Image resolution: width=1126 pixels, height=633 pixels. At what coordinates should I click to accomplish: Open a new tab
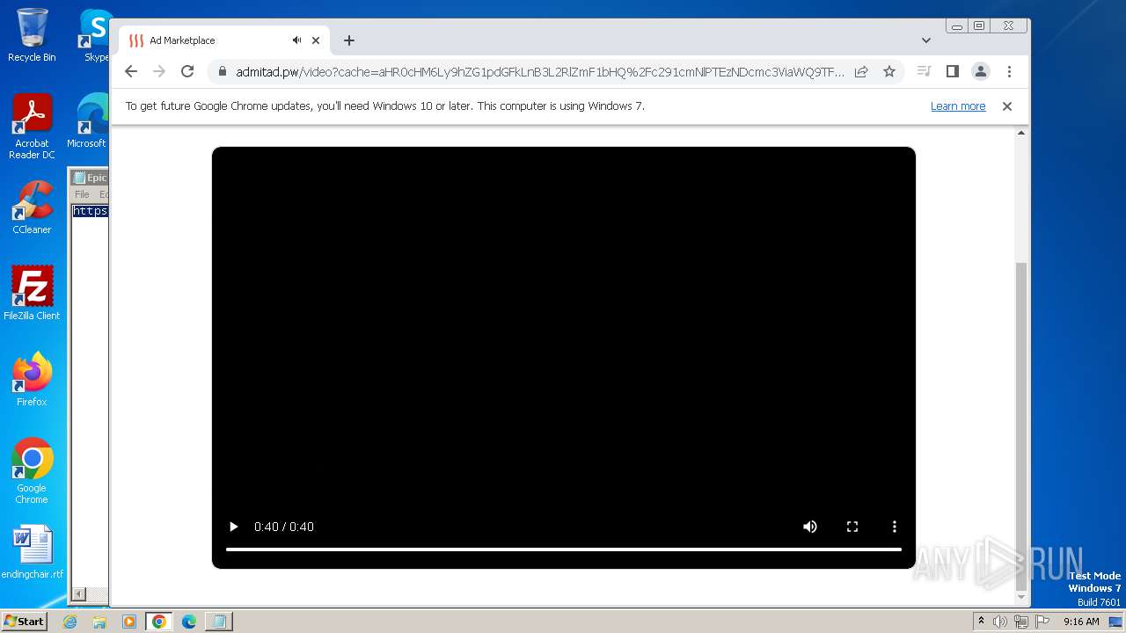349,40
